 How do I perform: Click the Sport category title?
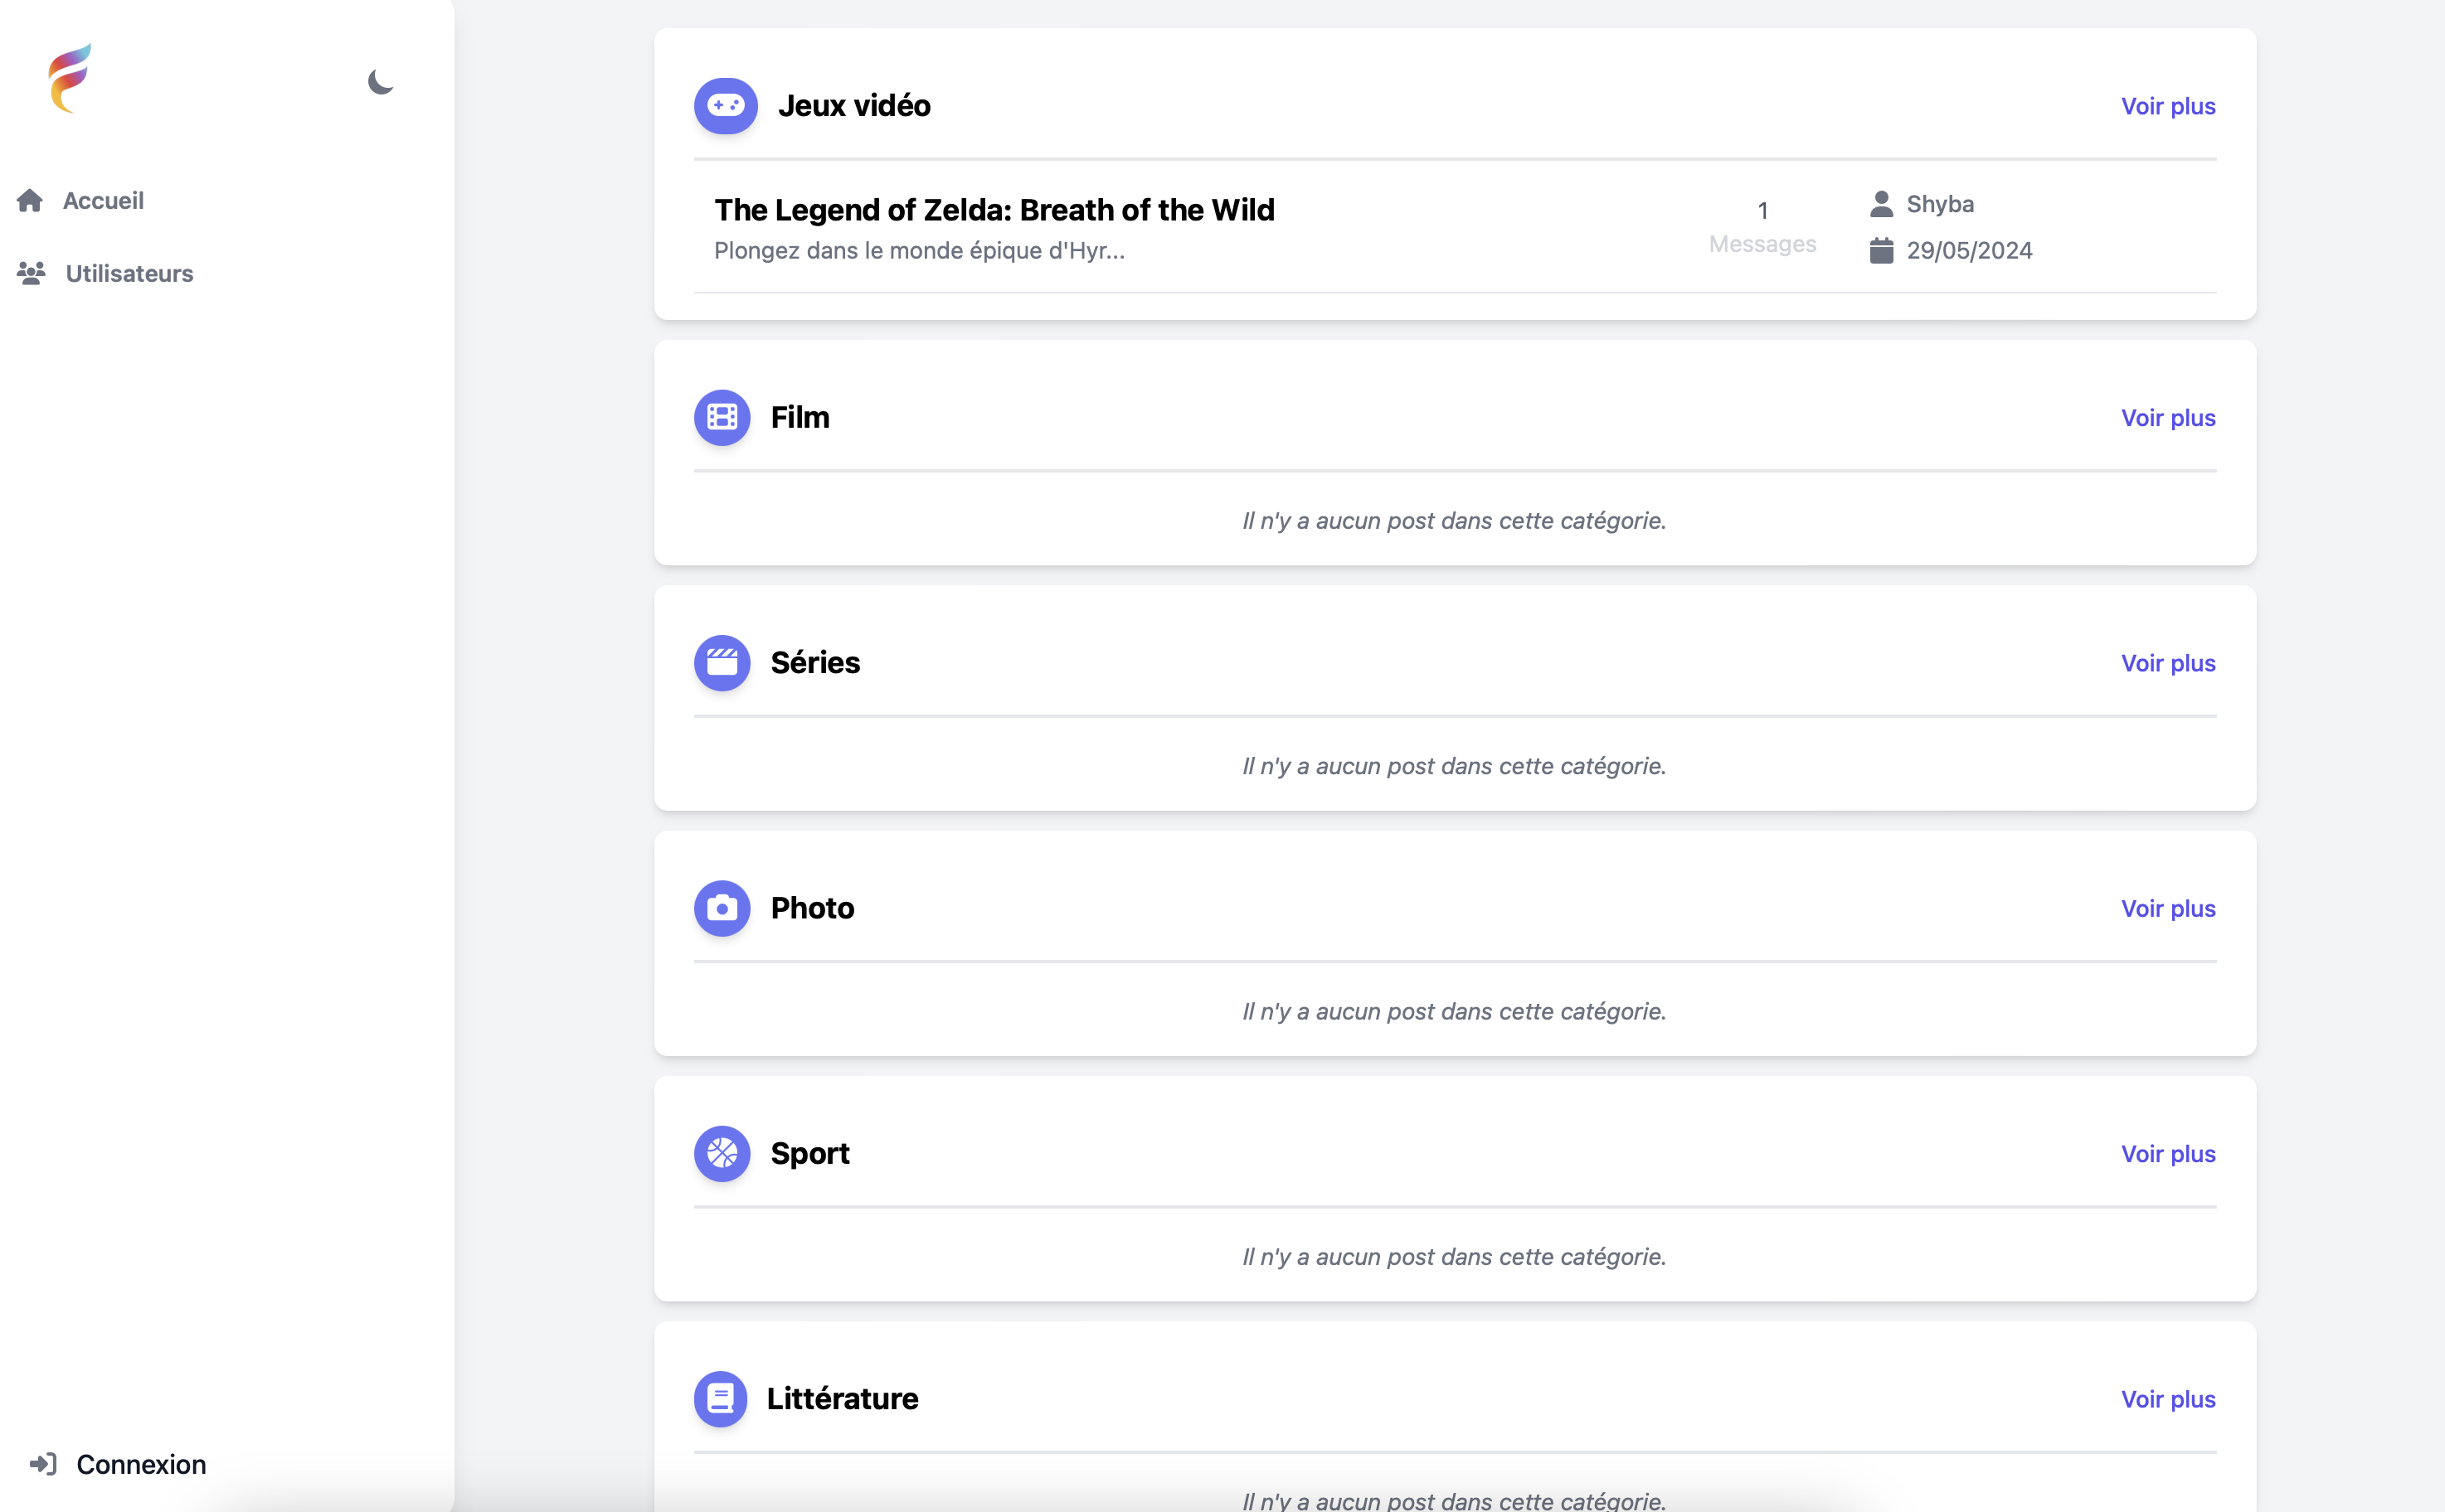coord(809,1153)
